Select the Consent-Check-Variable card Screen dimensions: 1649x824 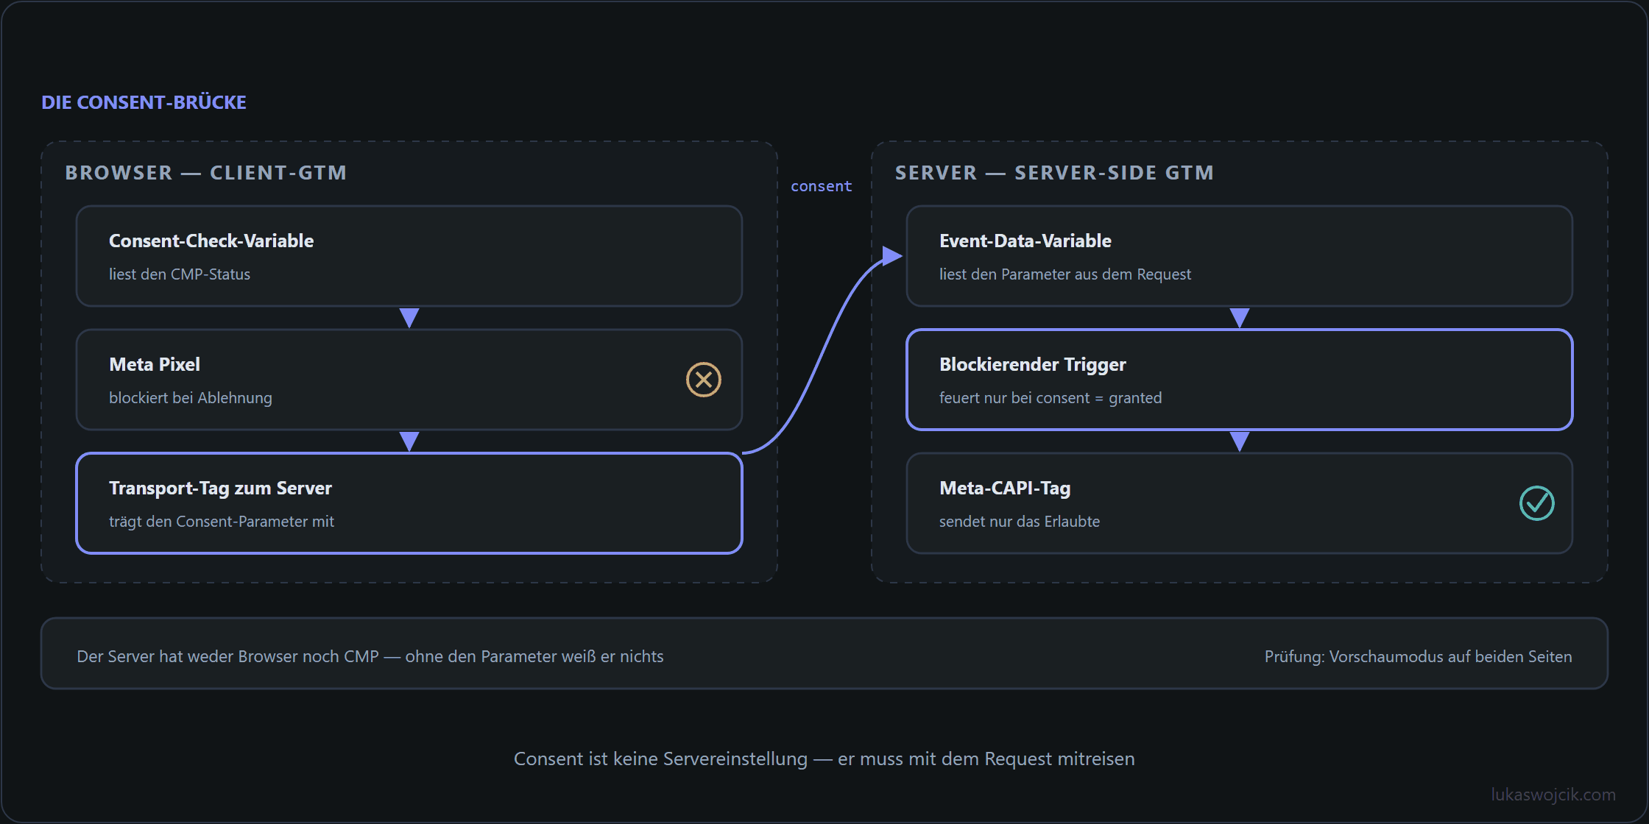(x=409, y=256)
